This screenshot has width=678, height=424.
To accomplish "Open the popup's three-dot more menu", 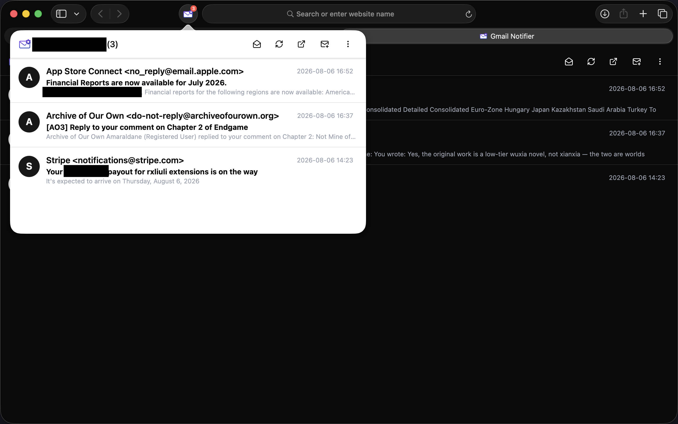I will 348,44.
